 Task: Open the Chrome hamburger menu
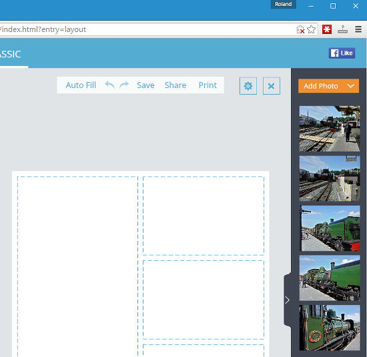pyautogui.click(x=358, y=29)
